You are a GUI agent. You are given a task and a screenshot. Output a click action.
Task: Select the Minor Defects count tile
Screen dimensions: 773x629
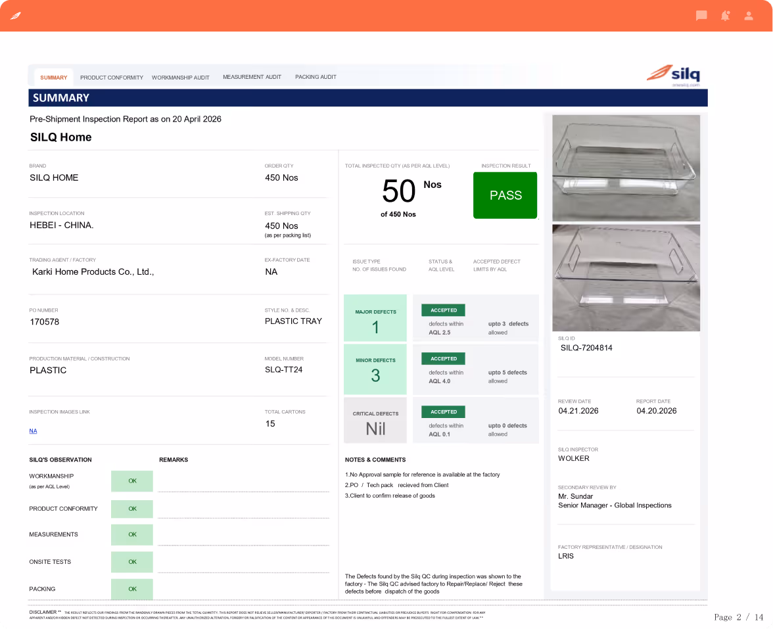[x=375, y=369]
